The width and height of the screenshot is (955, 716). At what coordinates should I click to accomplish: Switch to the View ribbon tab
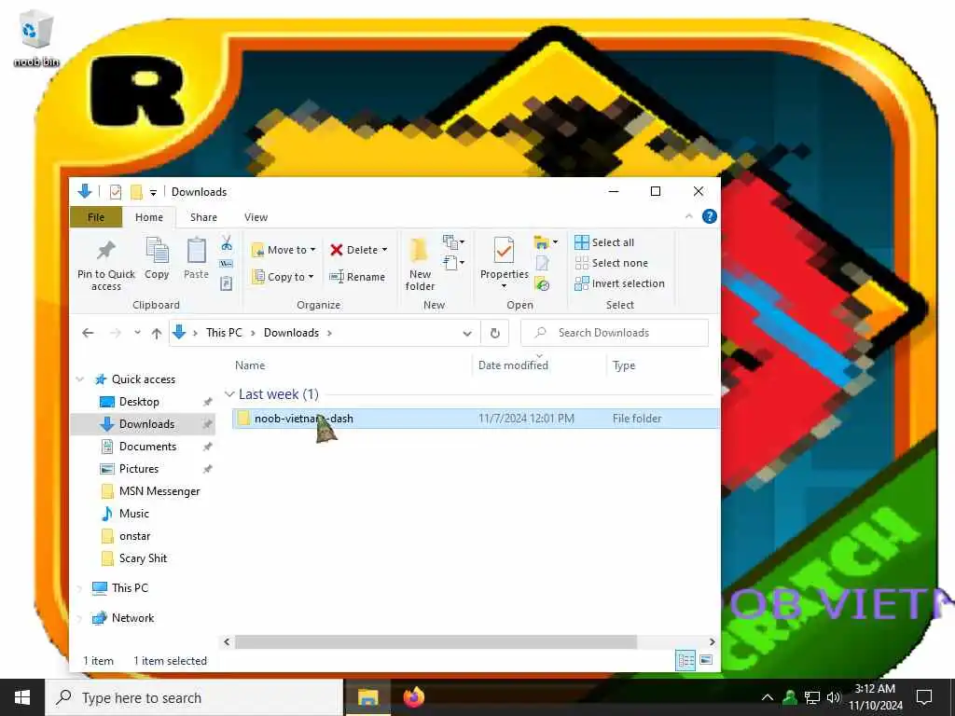pyautogui.click(x=256, y=217)
